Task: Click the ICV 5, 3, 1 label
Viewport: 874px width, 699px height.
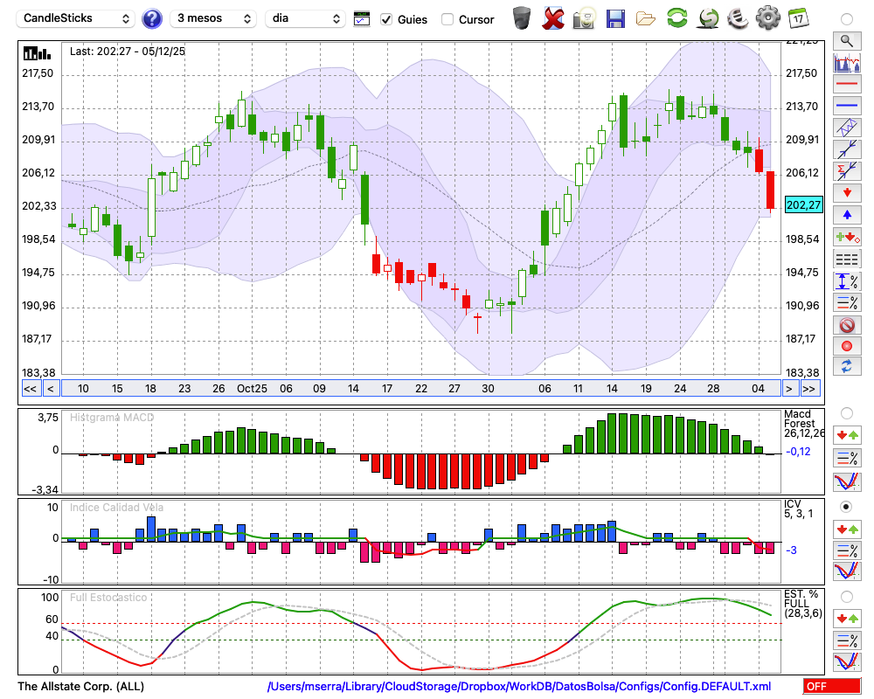Action: tap(798, 509)
